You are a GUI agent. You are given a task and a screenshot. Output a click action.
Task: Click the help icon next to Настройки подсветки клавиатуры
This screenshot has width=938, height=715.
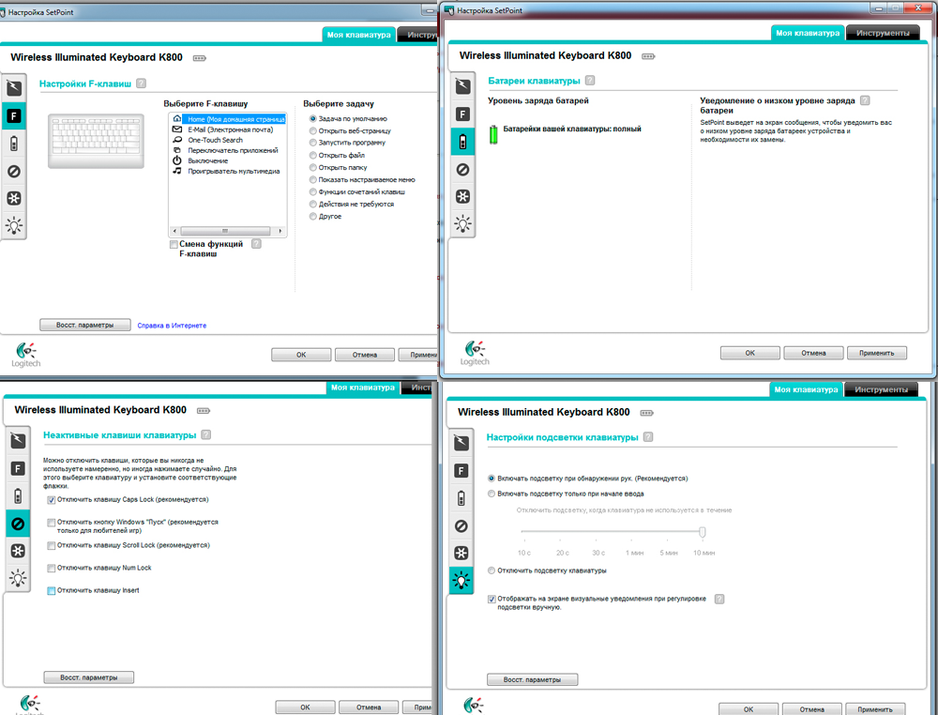coord(648,436)
